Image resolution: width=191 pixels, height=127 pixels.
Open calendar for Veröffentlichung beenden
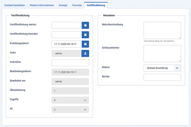[85, 35]
